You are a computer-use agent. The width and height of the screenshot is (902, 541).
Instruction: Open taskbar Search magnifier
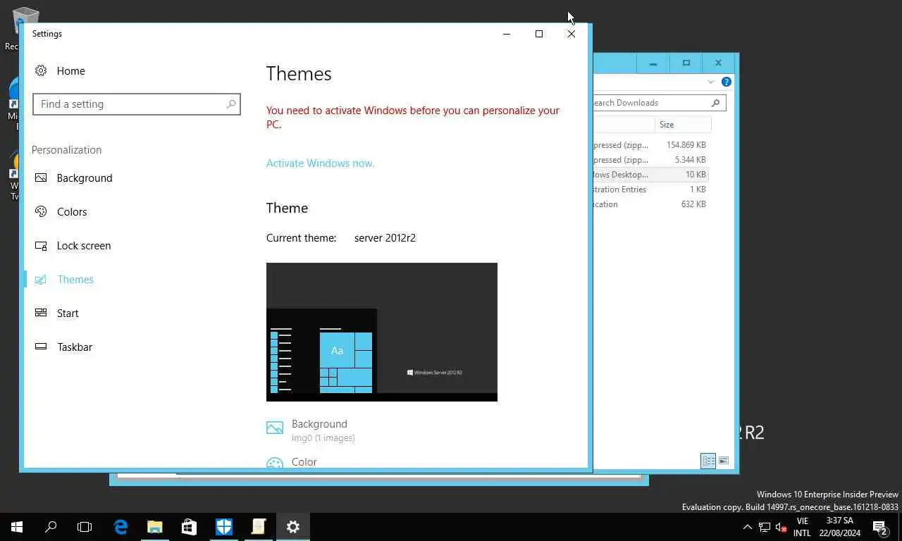pos(51,527)
